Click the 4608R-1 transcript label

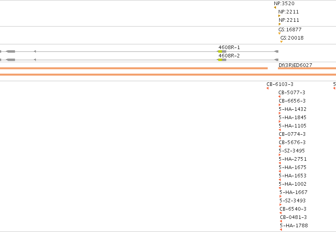click(229, 47)
